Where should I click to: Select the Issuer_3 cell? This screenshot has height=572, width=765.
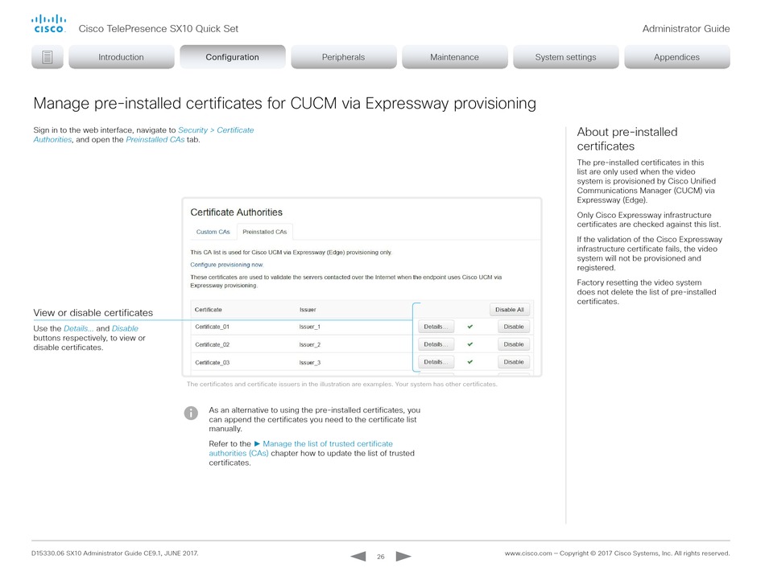click(x=310, y=363)
